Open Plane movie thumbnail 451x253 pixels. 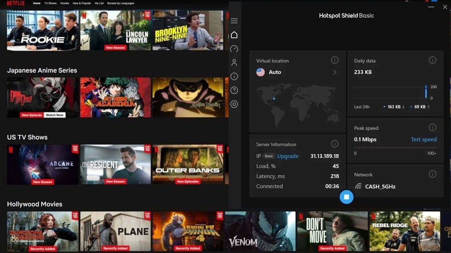pos(116,231)
